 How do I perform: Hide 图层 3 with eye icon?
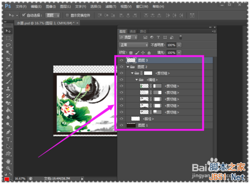click(121, 60)
